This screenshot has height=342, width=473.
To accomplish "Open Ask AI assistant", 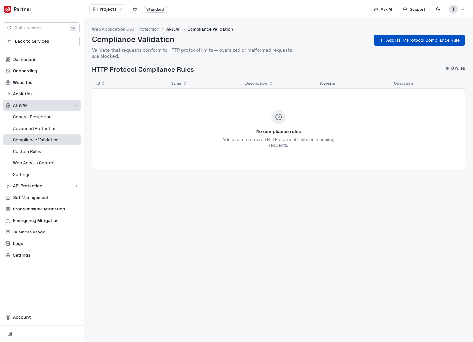I will [x=383, y=9].
